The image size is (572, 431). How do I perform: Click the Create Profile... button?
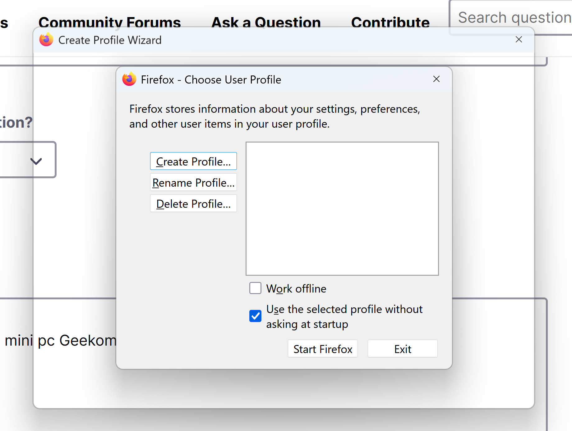193,161
